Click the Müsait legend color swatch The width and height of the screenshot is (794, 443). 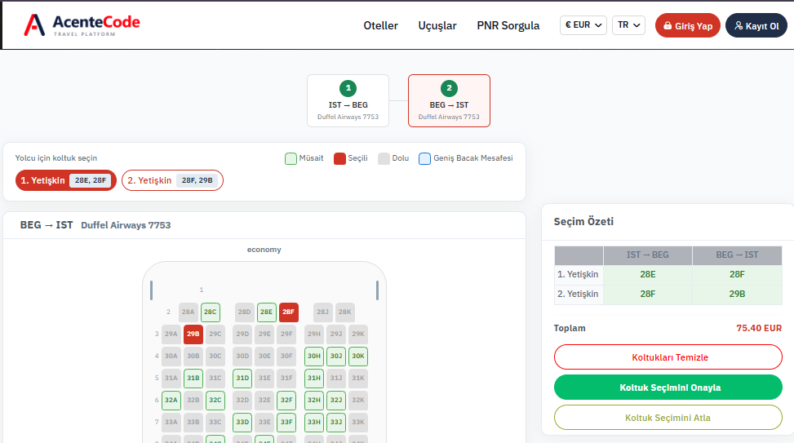click(291, 158)
